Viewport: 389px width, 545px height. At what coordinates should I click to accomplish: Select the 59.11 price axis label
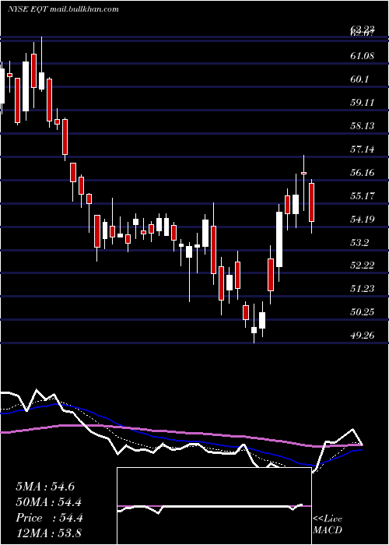[363, 102]
